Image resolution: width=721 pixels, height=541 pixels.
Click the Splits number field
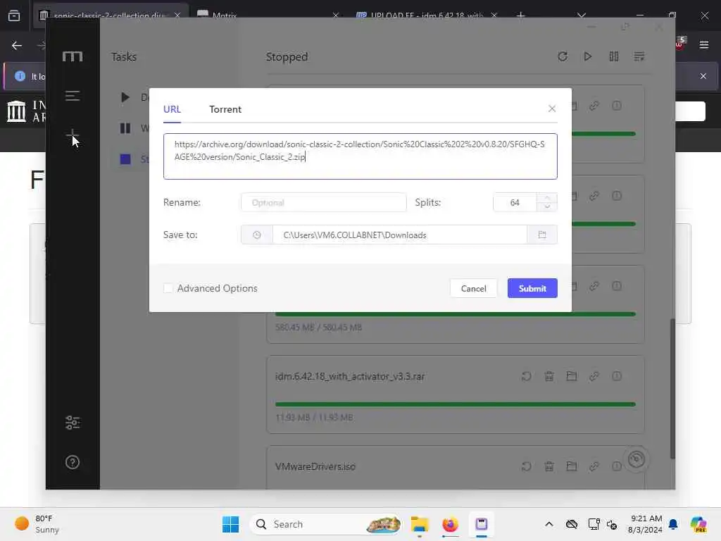pos(515,202)
